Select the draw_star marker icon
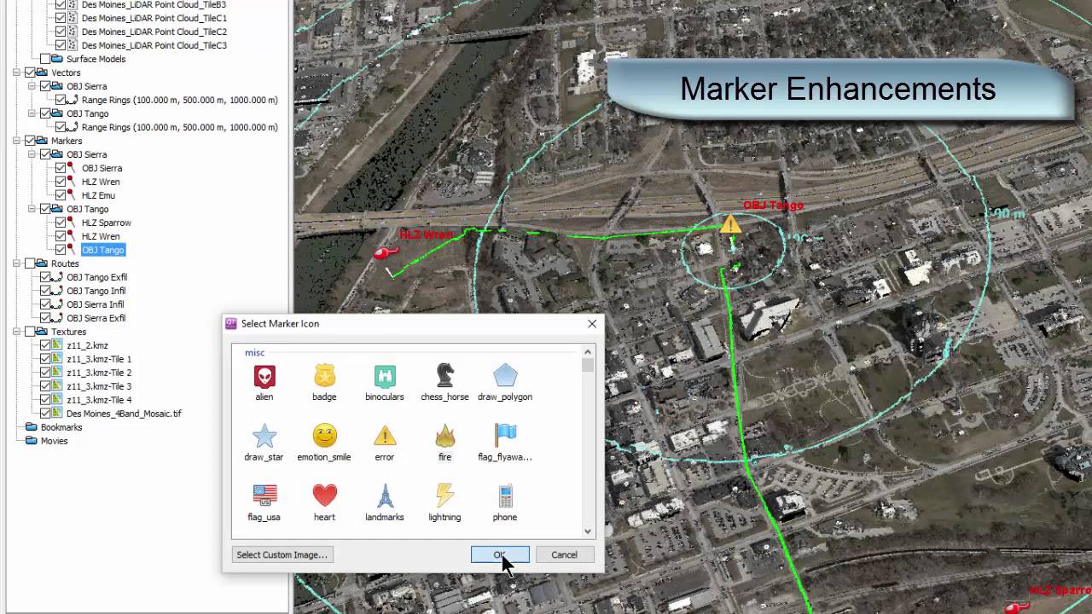Image resolution: width=1092 pixels, height=614 pixels. tap(264, 436)
